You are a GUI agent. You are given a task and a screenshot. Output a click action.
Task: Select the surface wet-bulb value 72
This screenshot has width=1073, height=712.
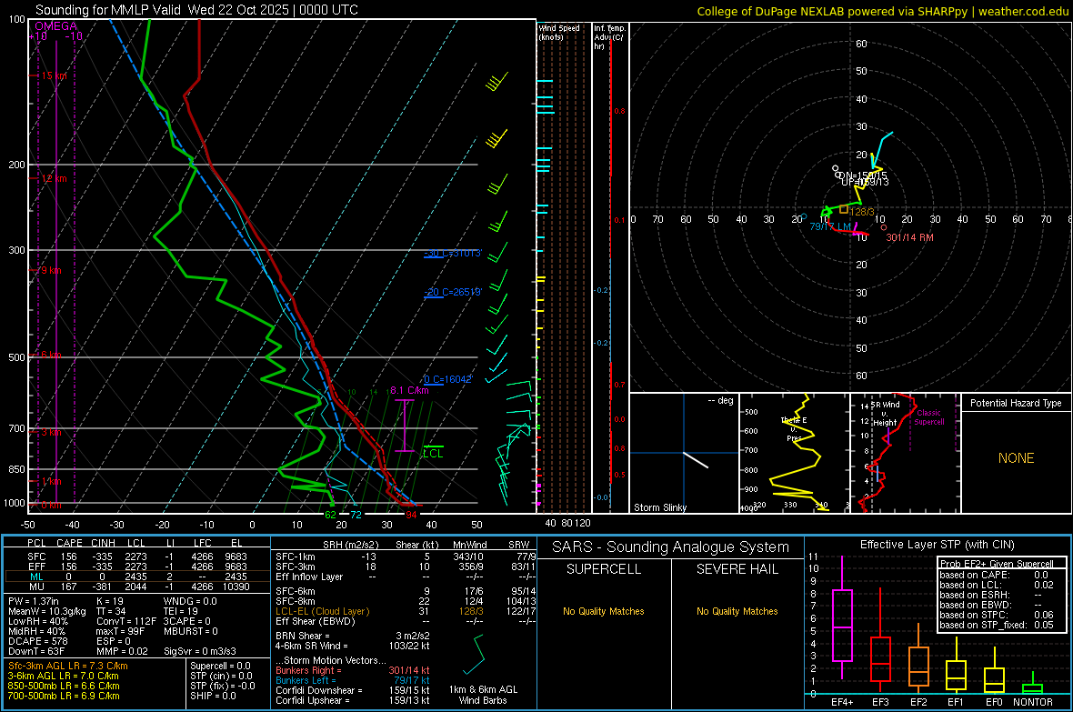coord(356,515)
